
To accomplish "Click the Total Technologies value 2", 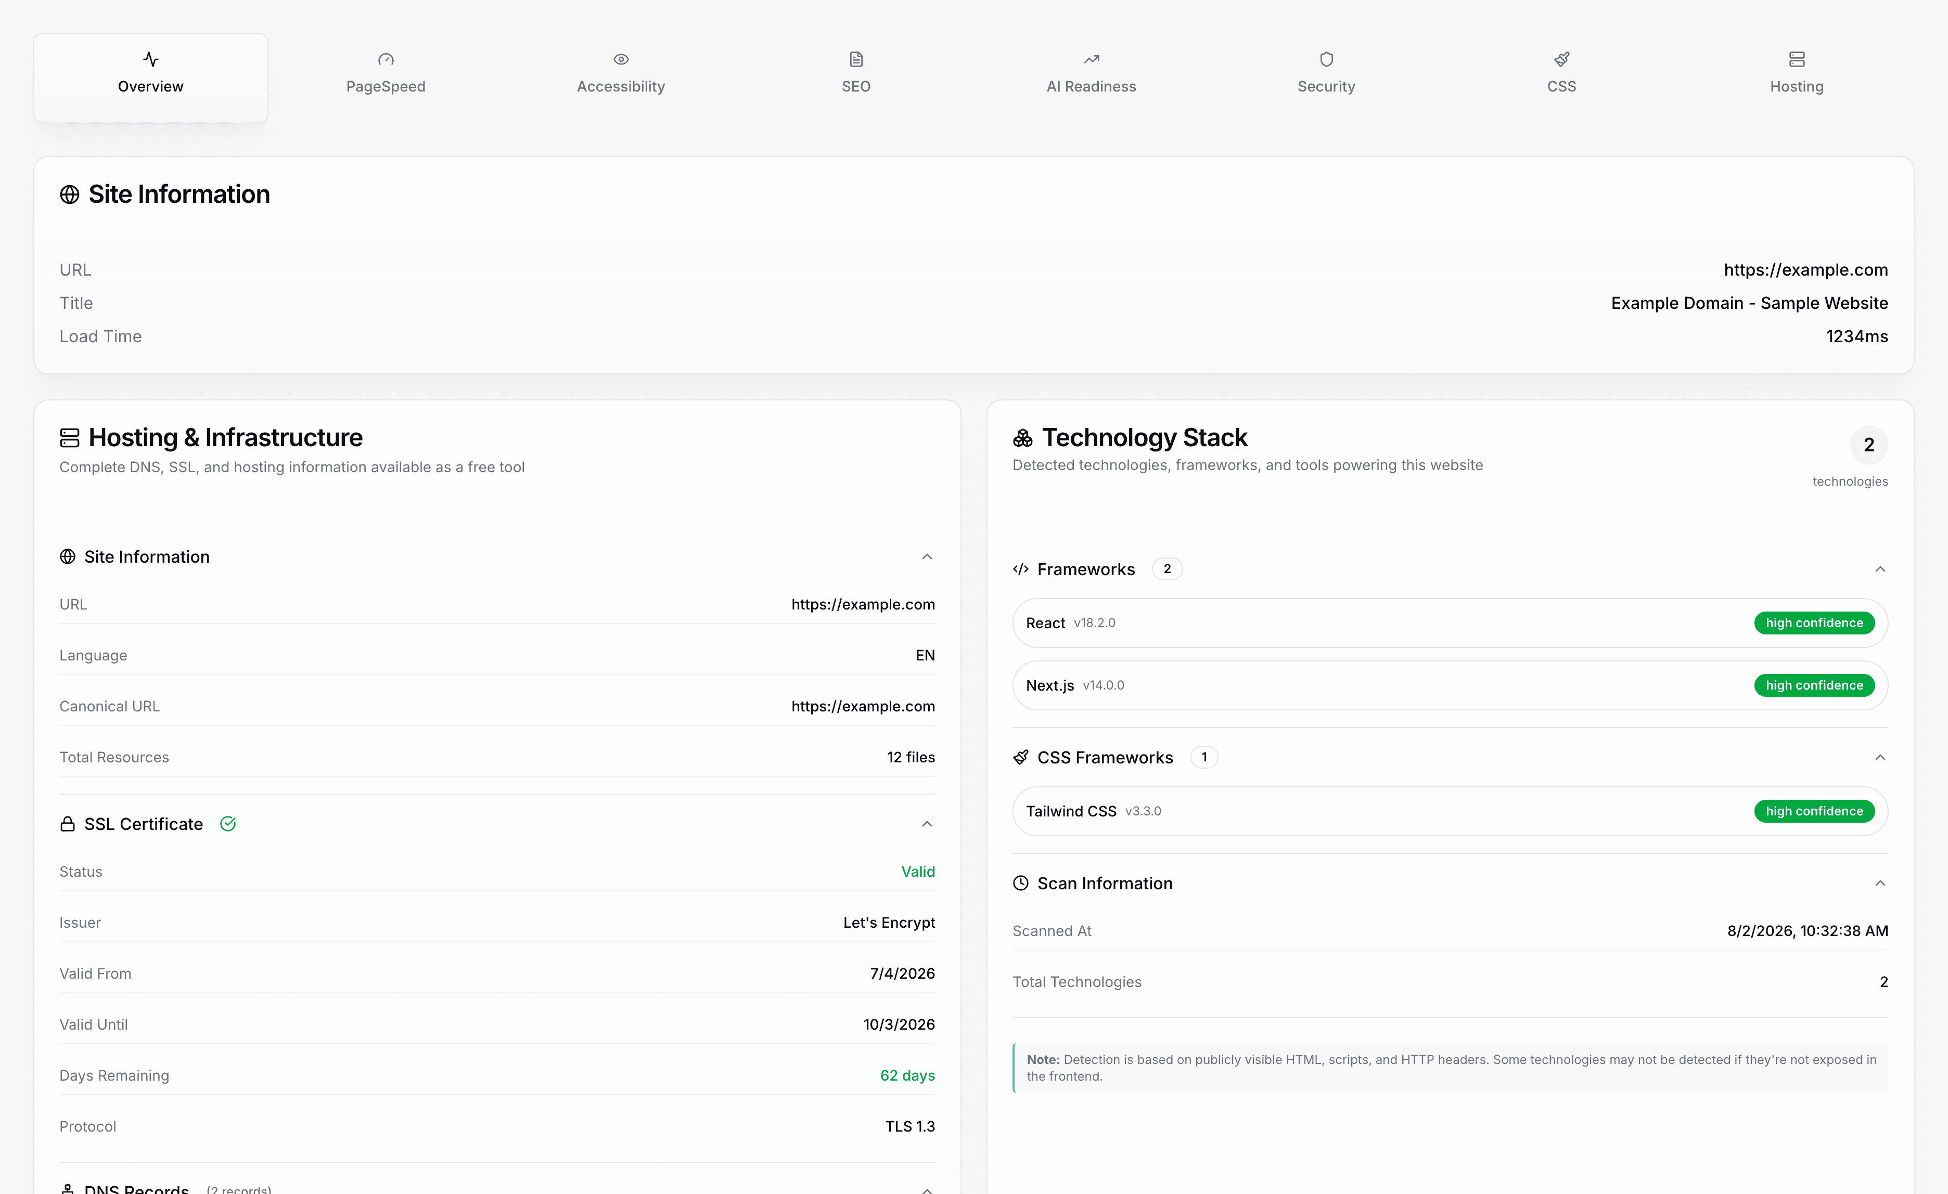I will 1883,981.
